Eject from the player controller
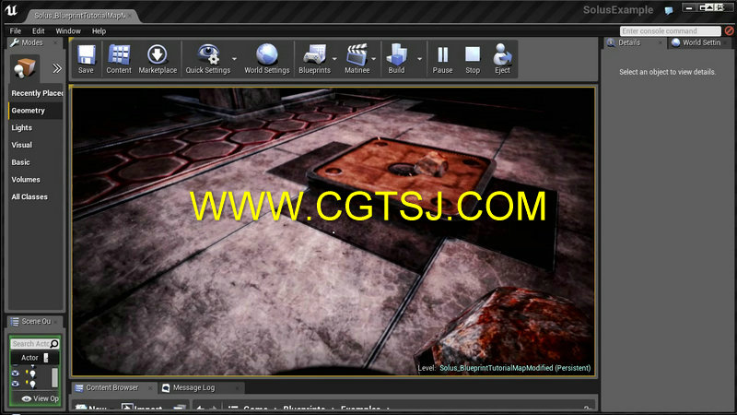 [x=502, y=59]
